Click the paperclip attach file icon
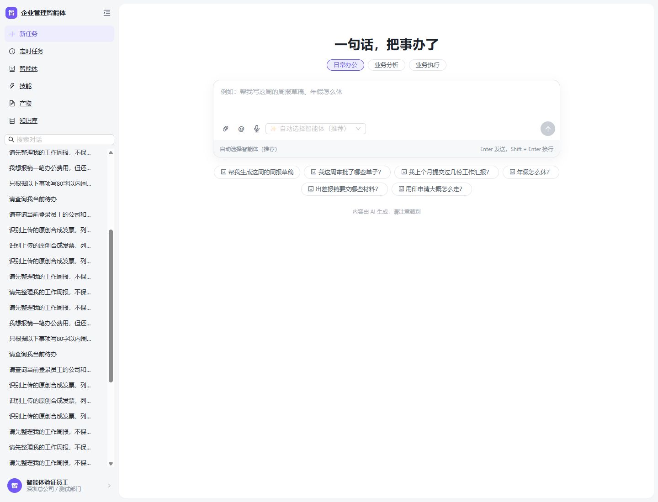 click(226, 129)
